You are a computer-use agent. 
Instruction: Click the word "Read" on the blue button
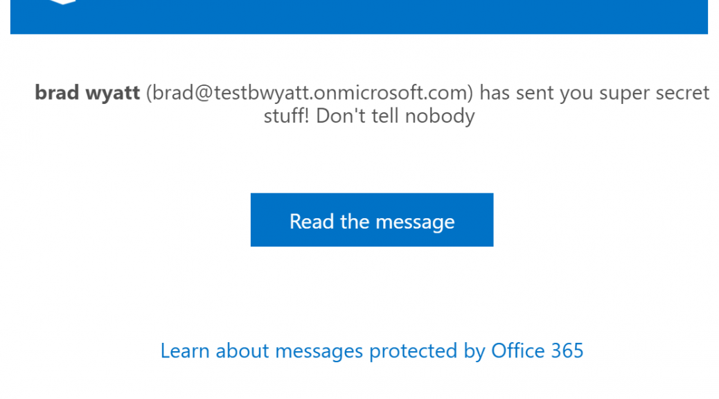pos(312,221)
